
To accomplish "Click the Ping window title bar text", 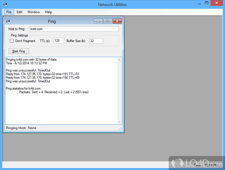I will (x=52, y=21).
